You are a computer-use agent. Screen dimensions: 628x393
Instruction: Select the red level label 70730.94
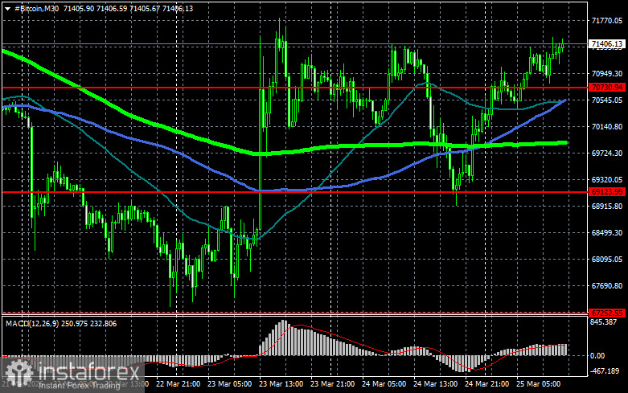click(x=607, y=88)
